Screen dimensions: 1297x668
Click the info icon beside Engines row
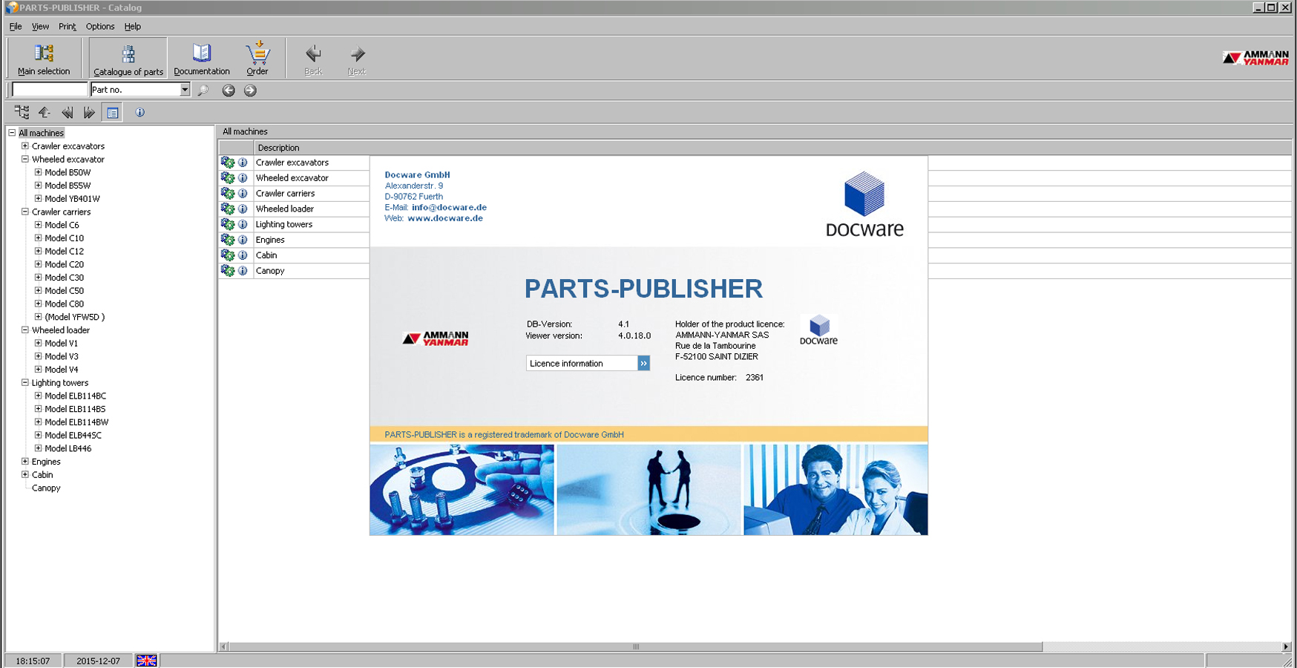(243, 240)
